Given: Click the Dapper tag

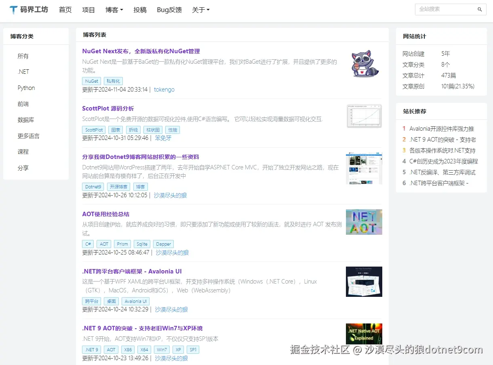Looking at the screenshot, I should (163, 244).
